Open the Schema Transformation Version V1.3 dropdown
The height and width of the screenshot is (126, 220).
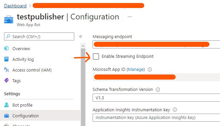tap(156, 98)
